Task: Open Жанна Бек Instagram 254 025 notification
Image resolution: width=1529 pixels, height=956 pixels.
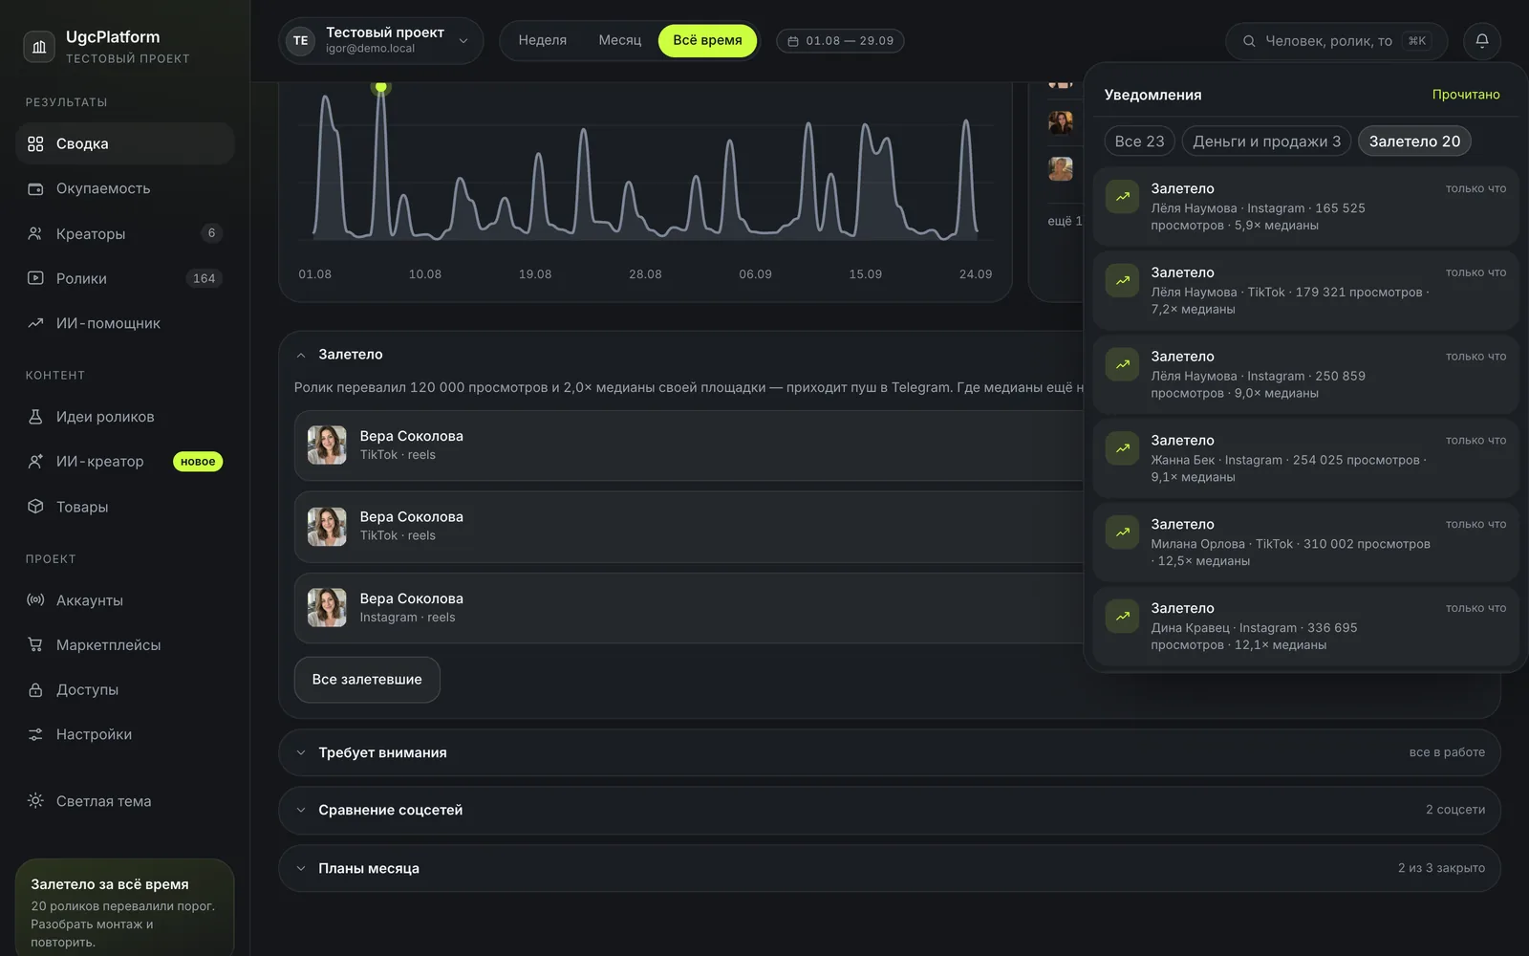Action: pyautogui.click(x=1305, y=458)
